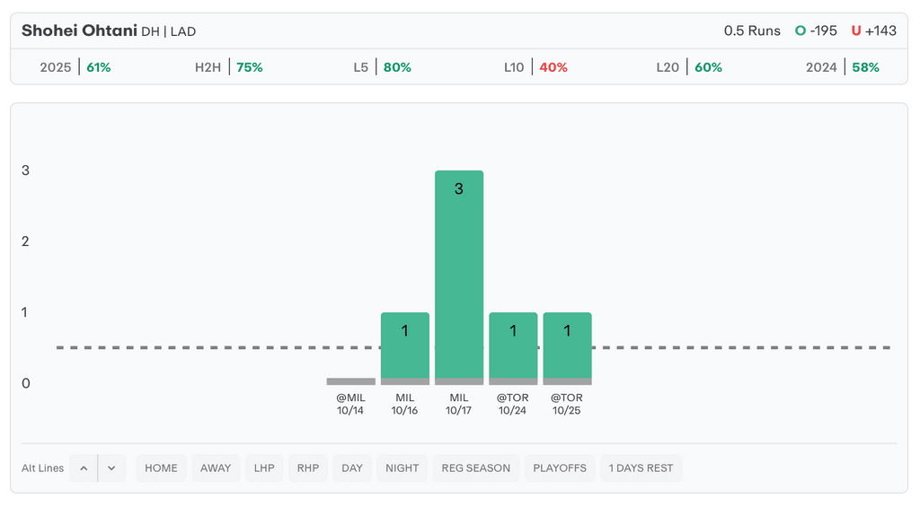The image size is (920, 507).
Task: Pick the Under +143 odds
Action: 874,31
